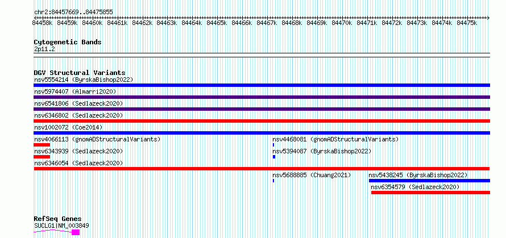Image resolution: width=506 pixels, height=238 pixels.
Task: Click ruler tick label 84458k
Action: coord(43,23)
